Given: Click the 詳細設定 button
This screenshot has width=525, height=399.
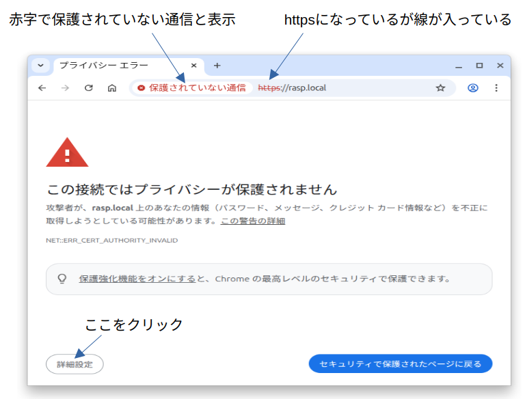Looking at the screenshot, I should (x=75, y=364).
